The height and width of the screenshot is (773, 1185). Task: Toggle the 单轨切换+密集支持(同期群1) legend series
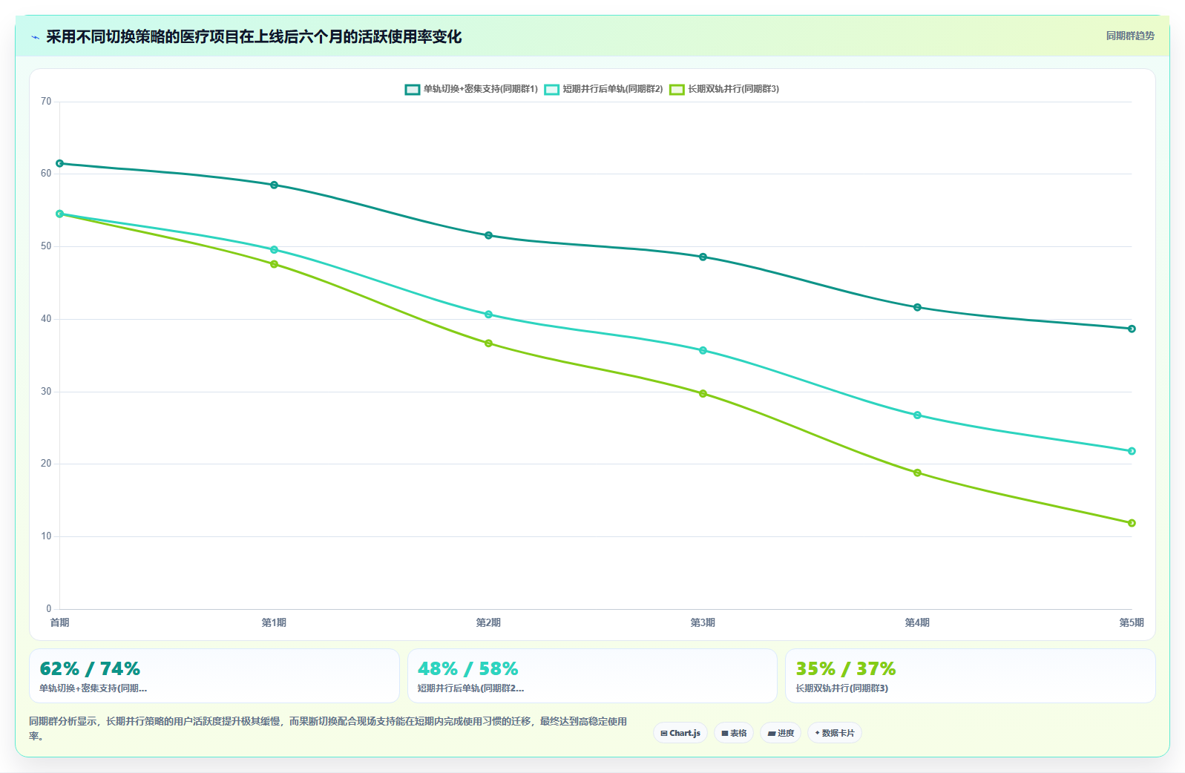pos(471,89)
